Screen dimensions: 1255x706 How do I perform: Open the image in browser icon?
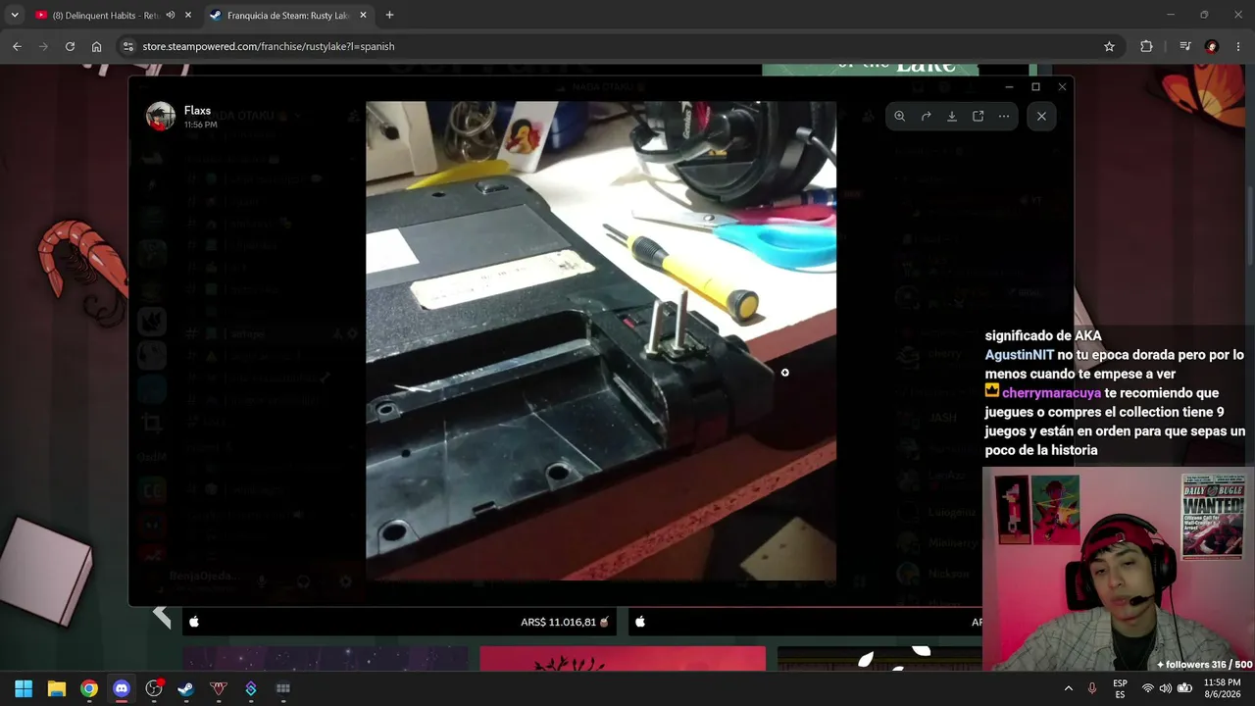click(x=978, y=116)
